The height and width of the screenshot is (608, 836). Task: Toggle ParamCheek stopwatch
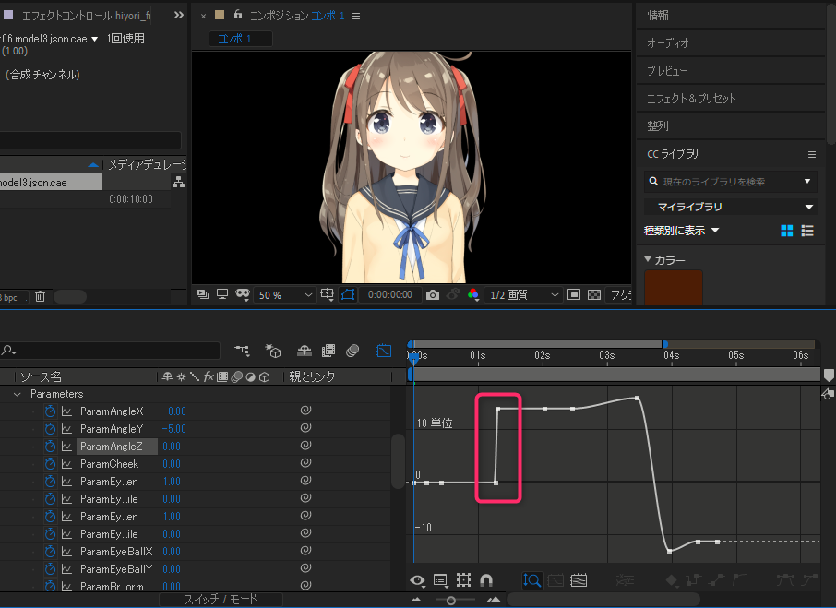[x=50, y=464]
